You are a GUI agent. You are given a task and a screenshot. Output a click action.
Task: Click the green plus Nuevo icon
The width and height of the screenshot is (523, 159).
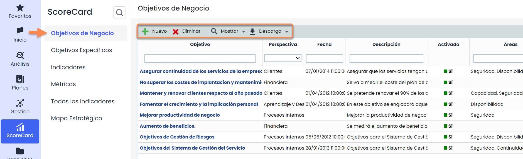[x=145, y=31]
